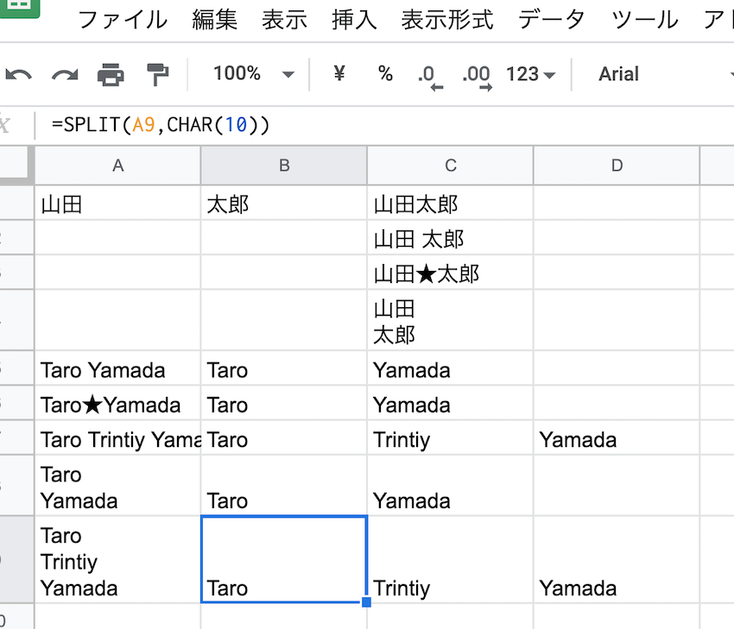The image size is (734, 629).
Task: Open the 100% zoom dropdown
Action: [252, 74]
